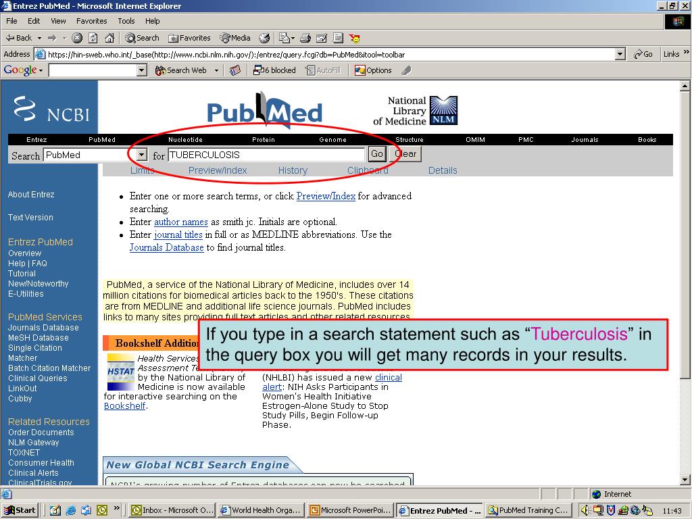Click the page scrollbar down arrow
The height and width of the screenshot is (519, 692).
point(685,479)
